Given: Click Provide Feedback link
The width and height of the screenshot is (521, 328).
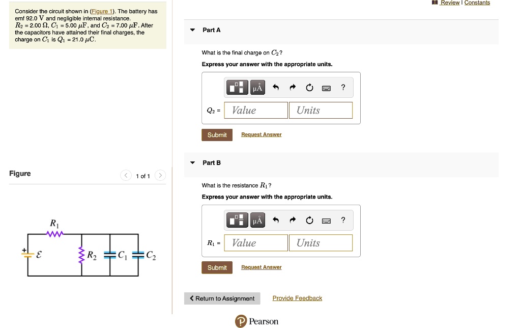Looking at the screenshot, I should click(x=297, y=298).
